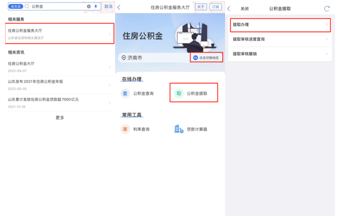The height and width of the screenshot is (218, 337).
Task: Tap the 贷款计算器 building icon
Action: click(x=179, y=129)
